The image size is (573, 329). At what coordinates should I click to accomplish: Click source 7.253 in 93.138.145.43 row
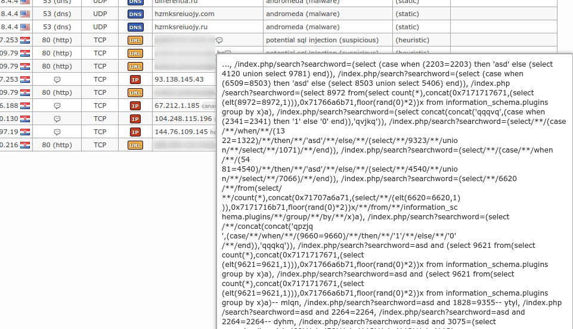click(9, 79)
